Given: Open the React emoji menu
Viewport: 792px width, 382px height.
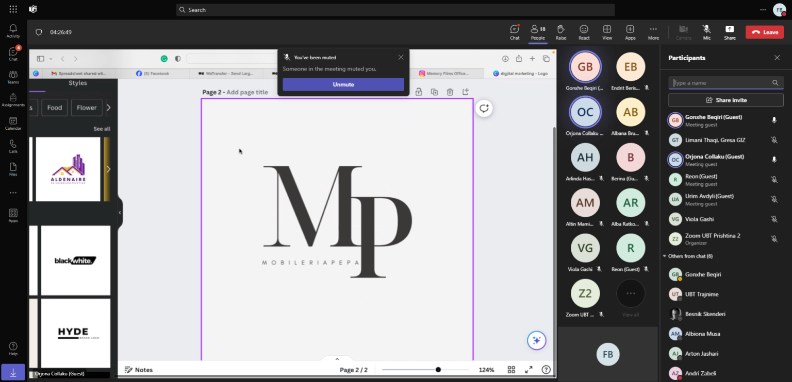Looking at the screenshot, I should pyautogui.click(x=584, y=31).
